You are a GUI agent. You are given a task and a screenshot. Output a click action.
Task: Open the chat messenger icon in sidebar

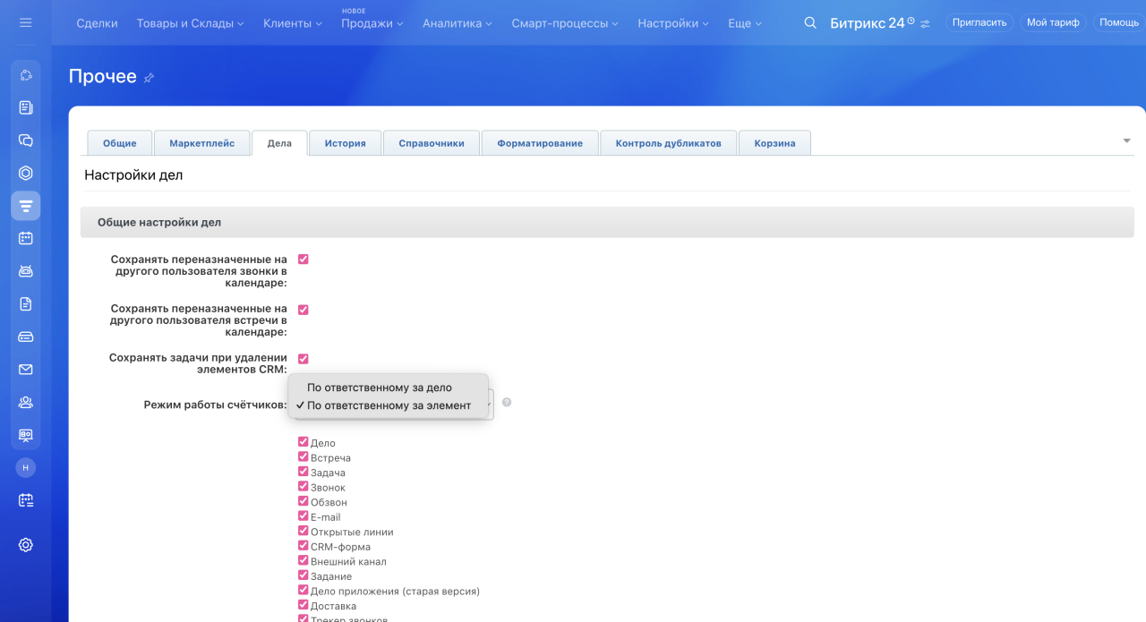click(26, 141)
